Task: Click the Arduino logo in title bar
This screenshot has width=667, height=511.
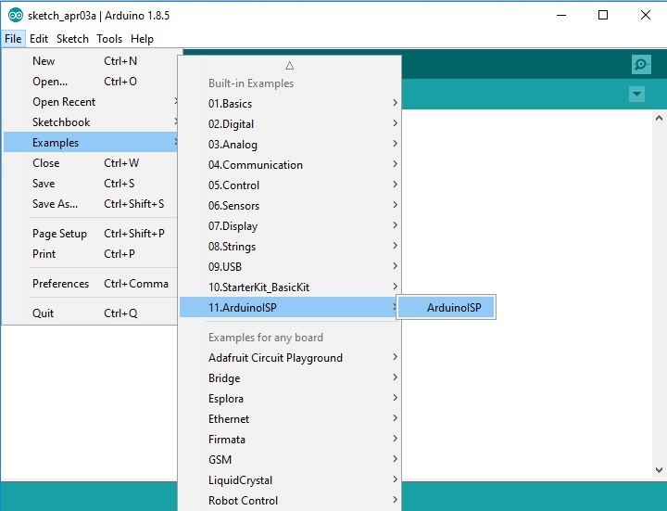Action: [16, 16]
